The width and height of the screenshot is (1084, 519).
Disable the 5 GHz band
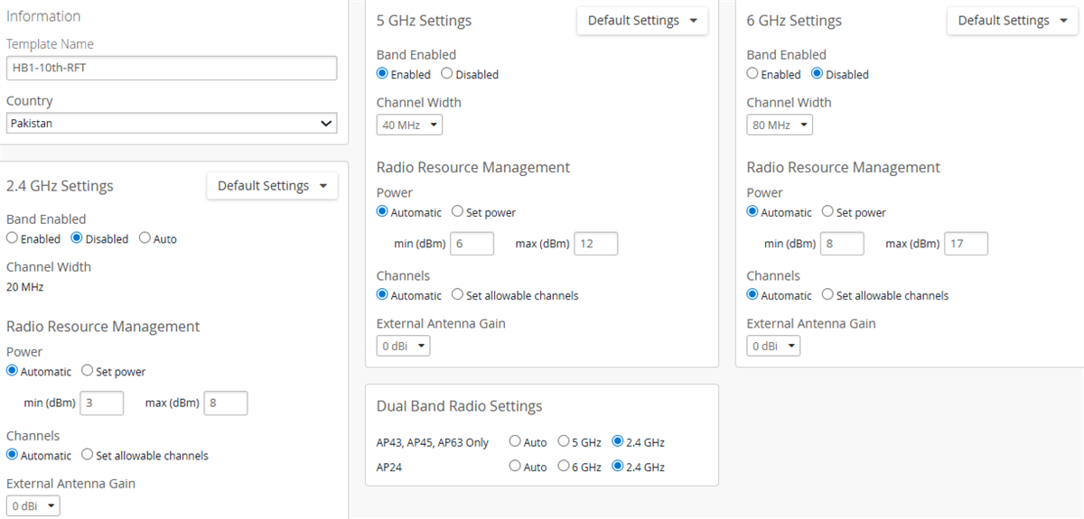[x=447, y=74]
